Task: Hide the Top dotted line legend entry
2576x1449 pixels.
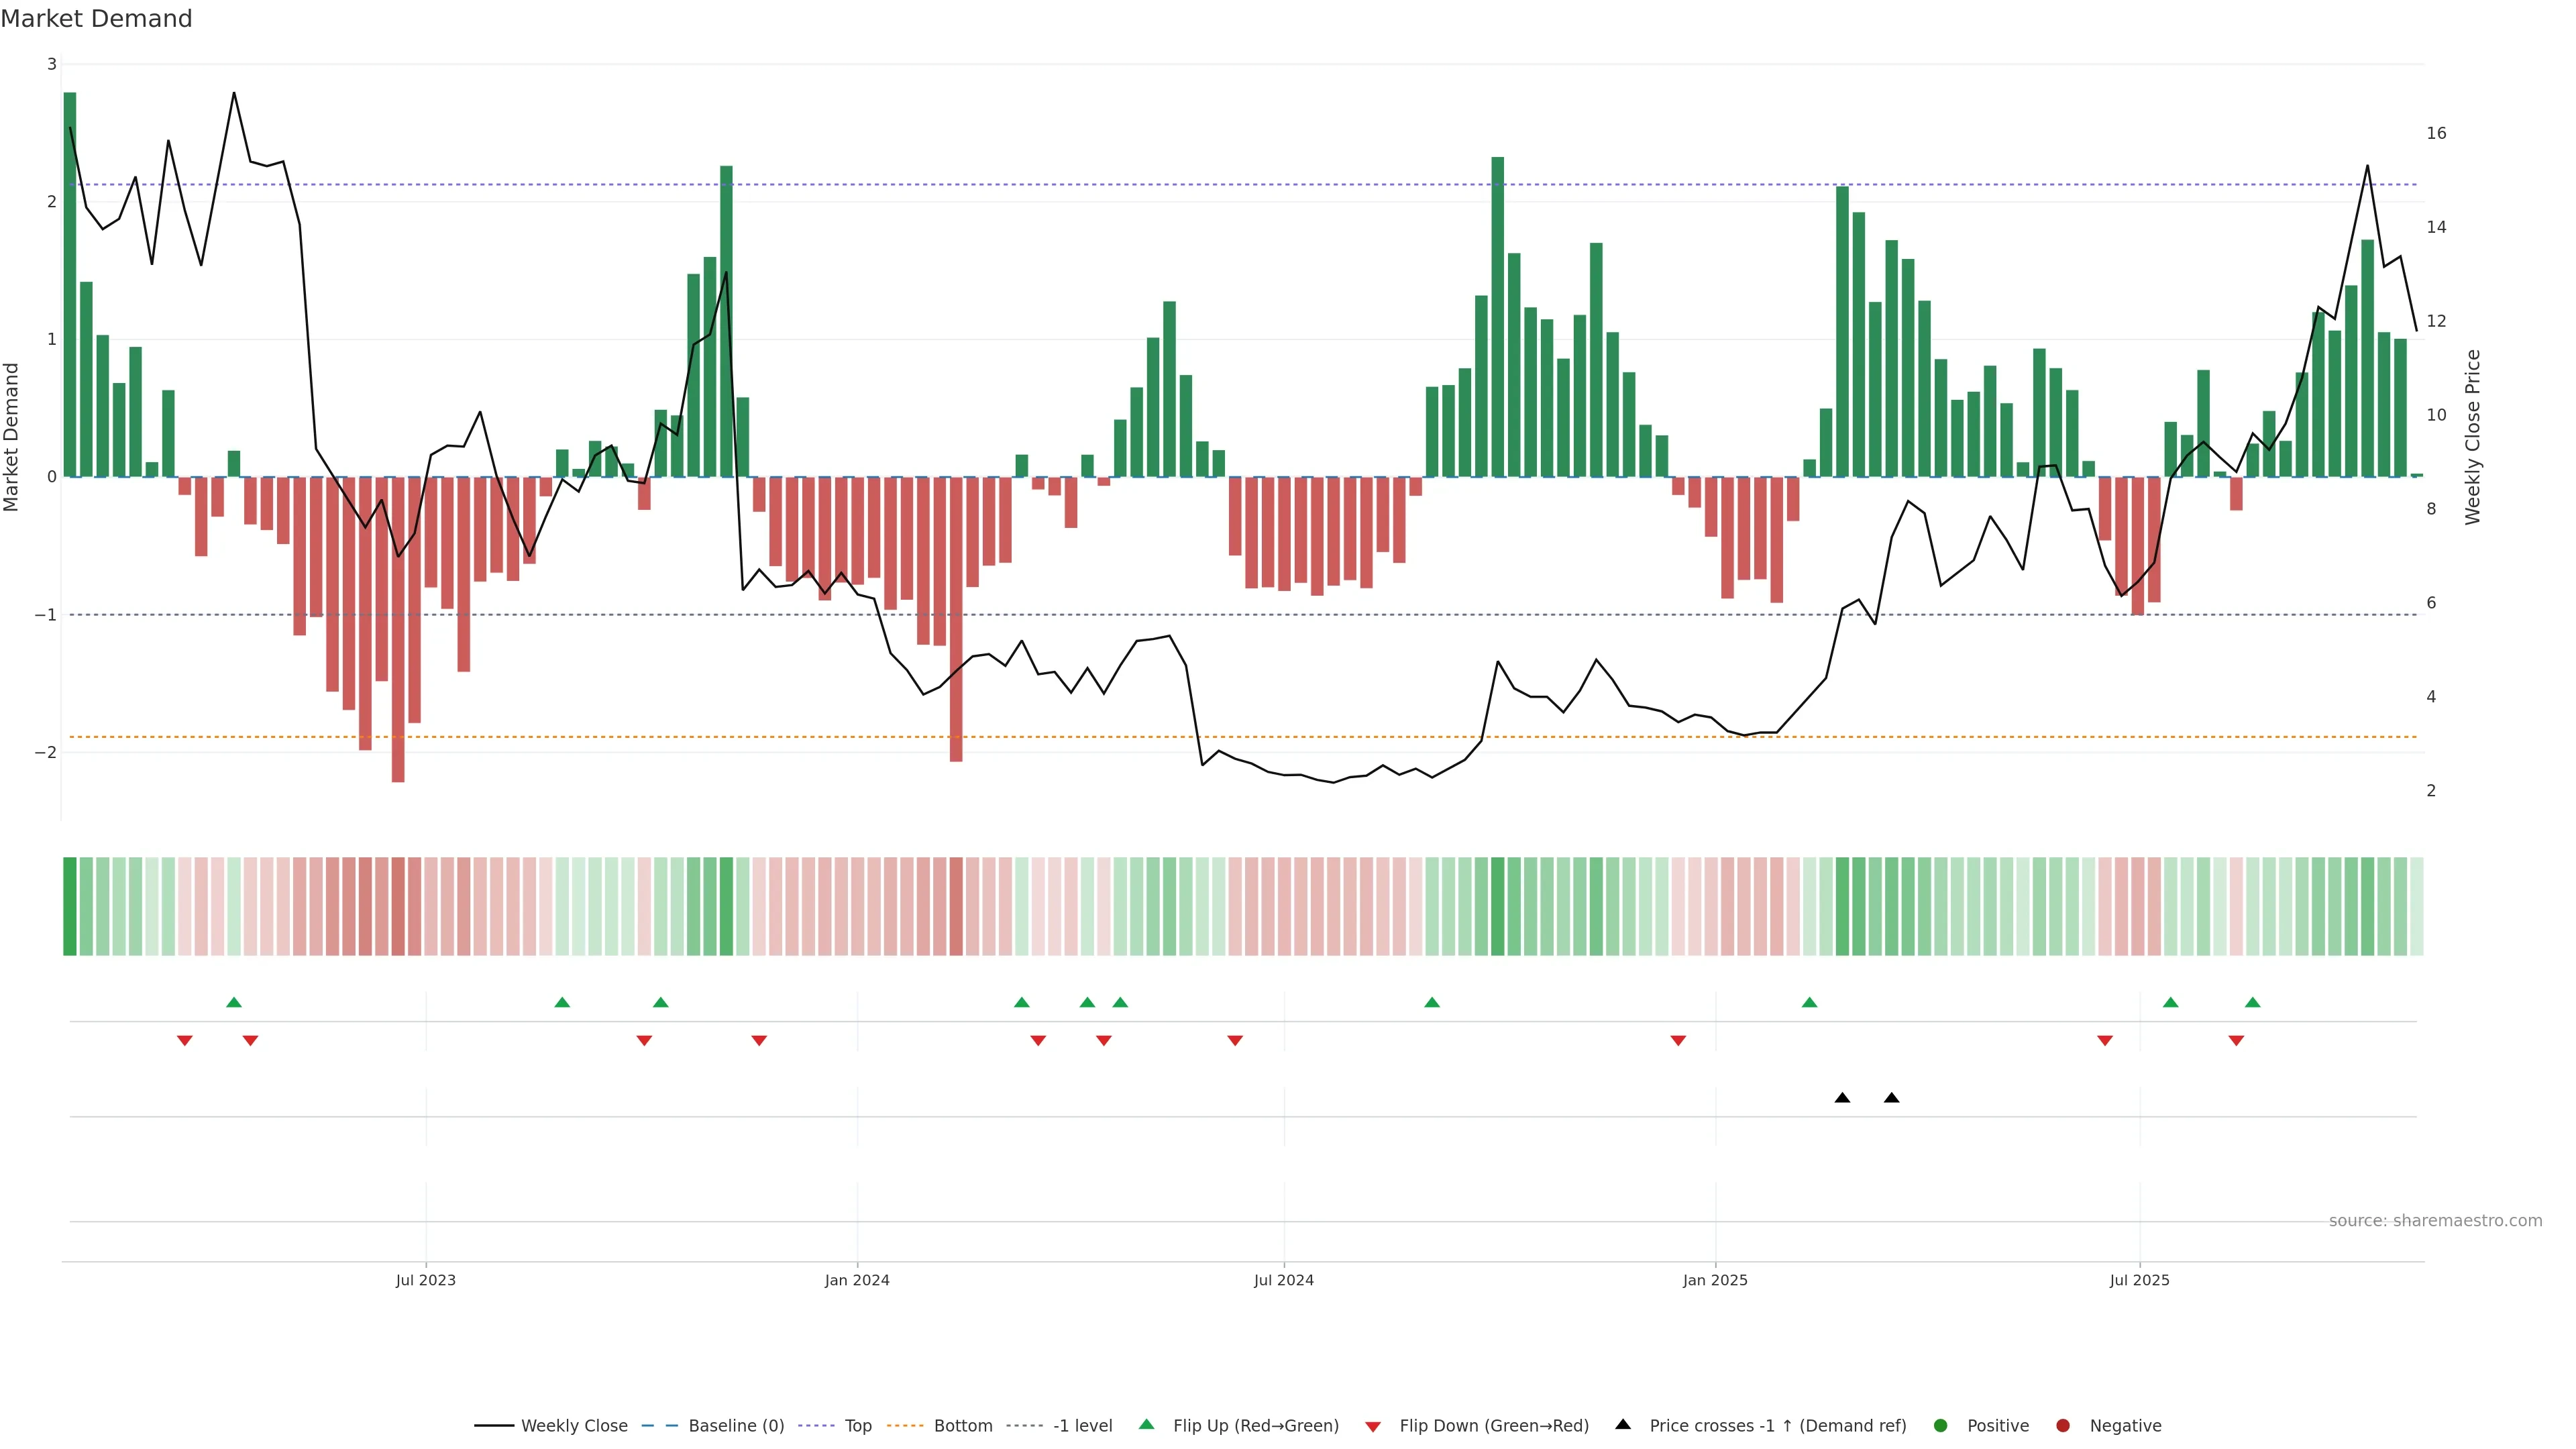Action: pyautogui.click(x=857, y=1426)
